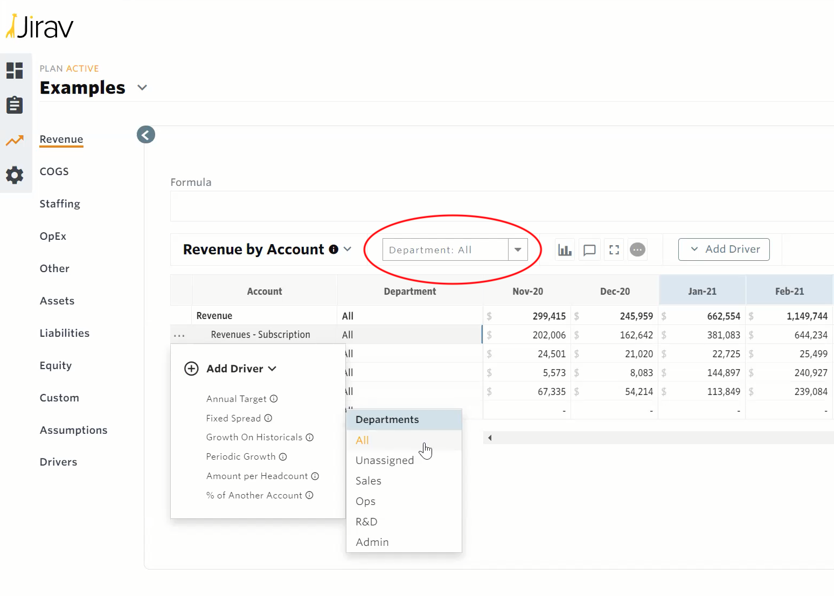Viewport: 834px width, 596px height.
Task: Click the gray more options circle icon
Action: click(x=637, y=250)
